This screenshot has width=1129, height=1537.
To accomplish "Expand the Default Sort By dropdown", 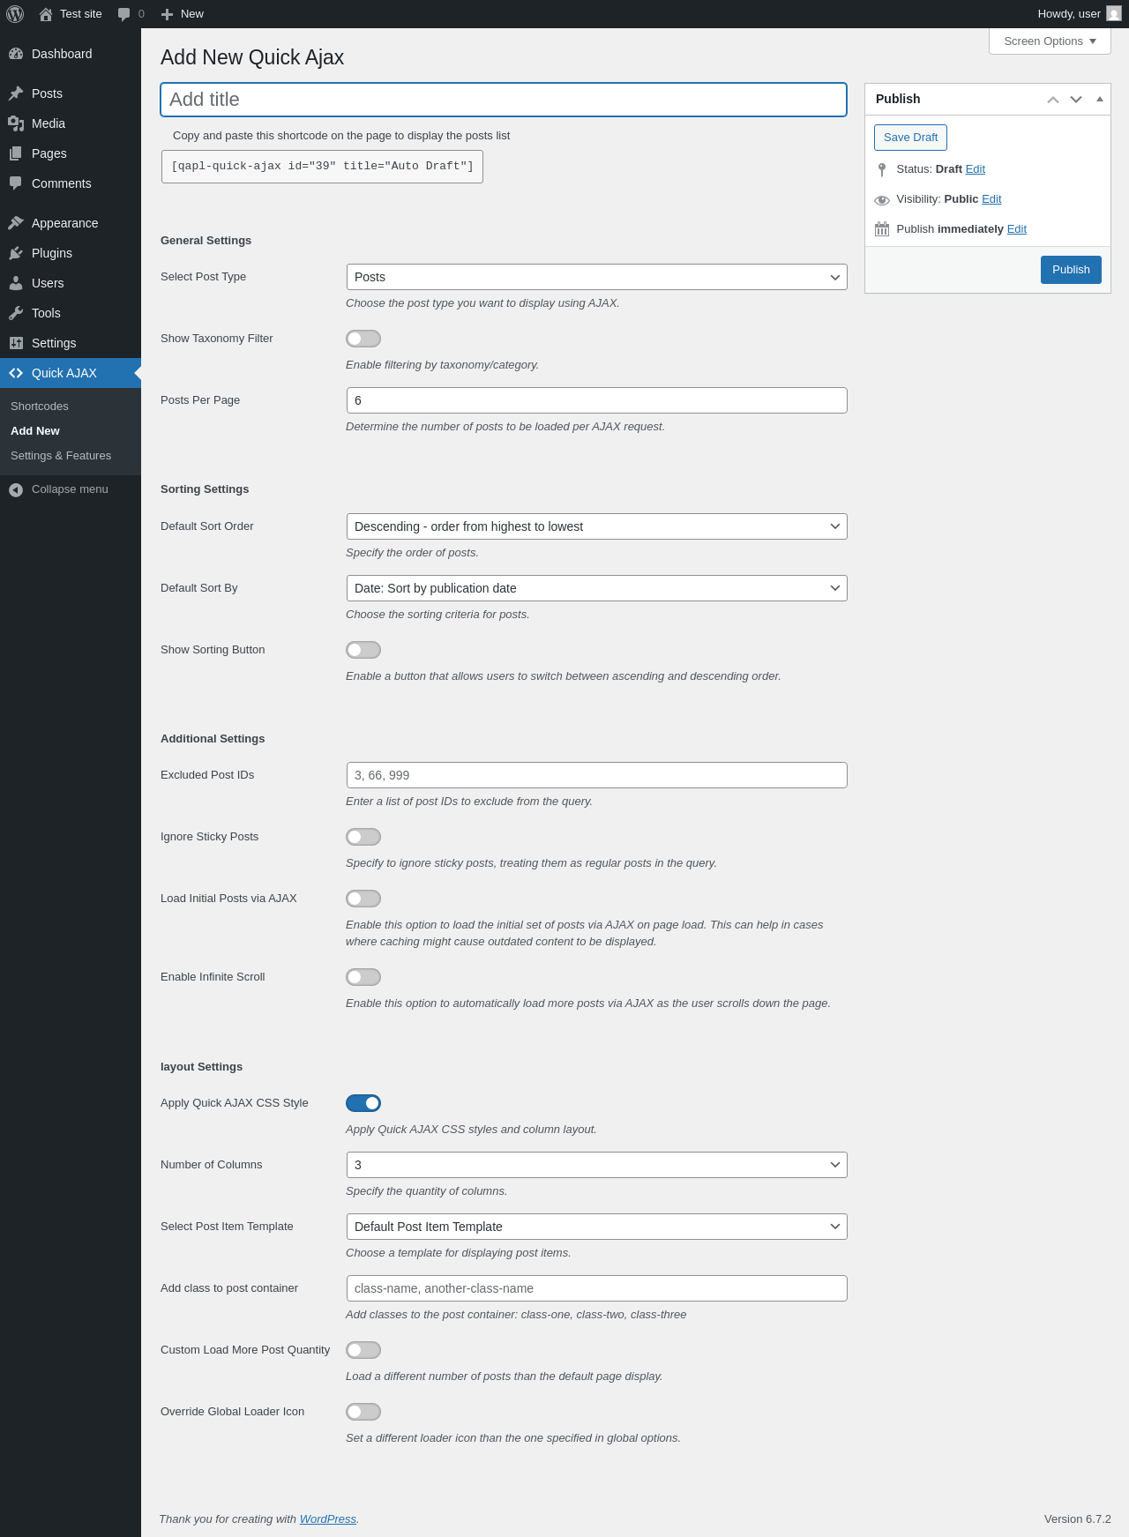I will pos(597,588).
